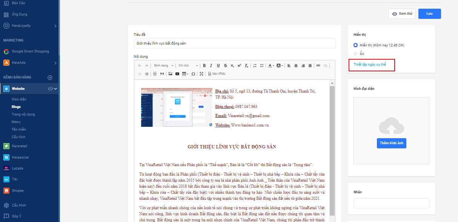458x222 pixels.
Task: Open the insert table dropdown
Action: 185,74
